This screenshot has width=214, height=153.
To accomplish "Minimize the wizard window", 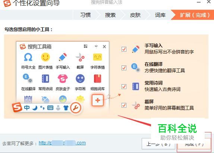I will tap(199, 2).
